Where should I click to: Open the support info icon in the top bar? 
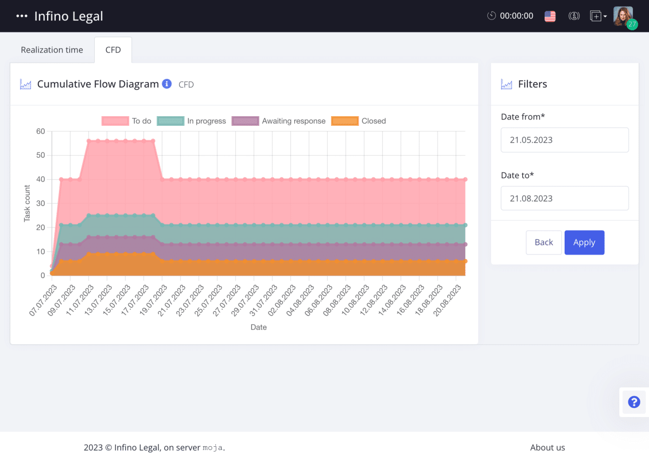click(574, 16)
